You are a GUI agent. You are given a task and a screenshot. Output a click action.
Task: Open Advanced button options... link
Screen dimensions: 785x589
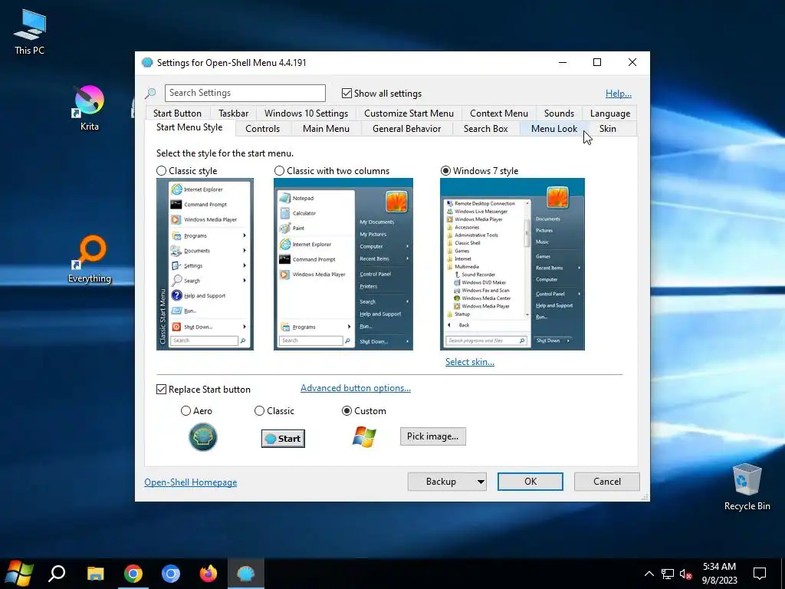356,388
